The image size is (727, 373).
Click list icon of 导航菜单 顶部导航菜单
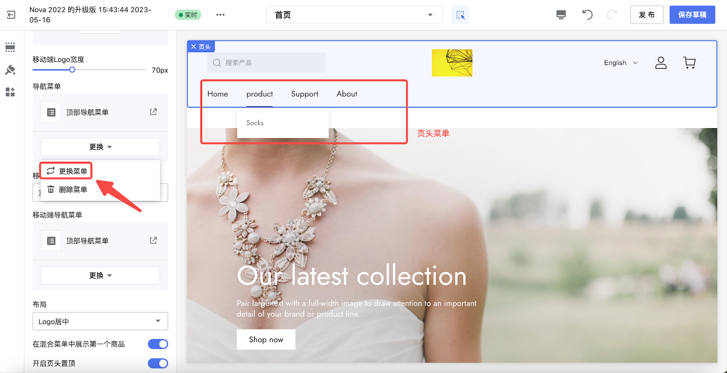pos(51,112)
